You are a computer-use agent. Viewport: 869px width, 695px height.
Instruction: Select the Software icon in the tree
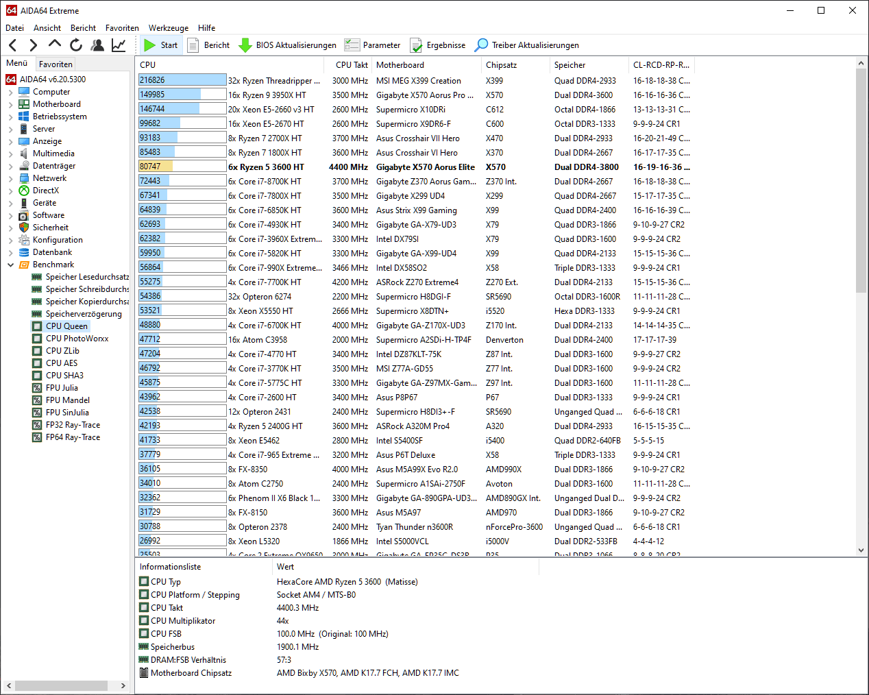(24, 215)
